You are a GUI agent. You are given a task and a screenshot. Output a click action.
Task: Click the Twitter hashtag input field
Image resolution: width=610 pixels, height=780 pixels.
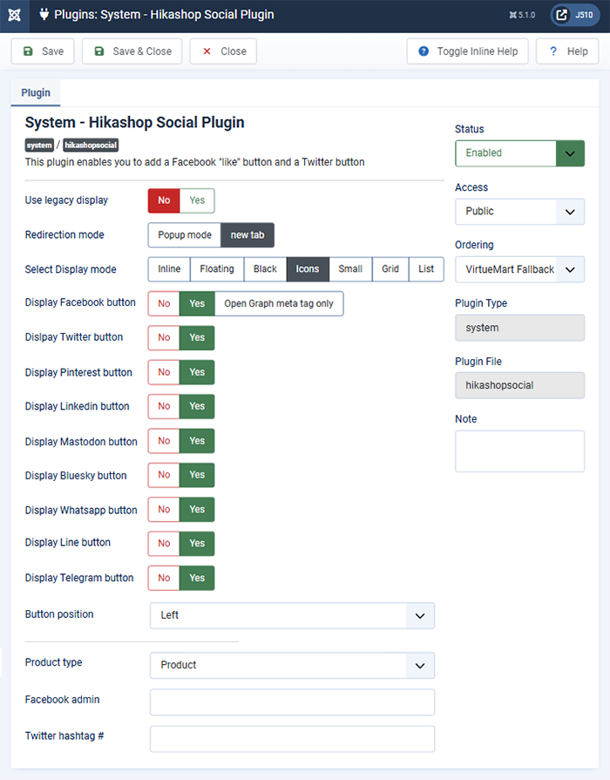[x=292, y=739]
